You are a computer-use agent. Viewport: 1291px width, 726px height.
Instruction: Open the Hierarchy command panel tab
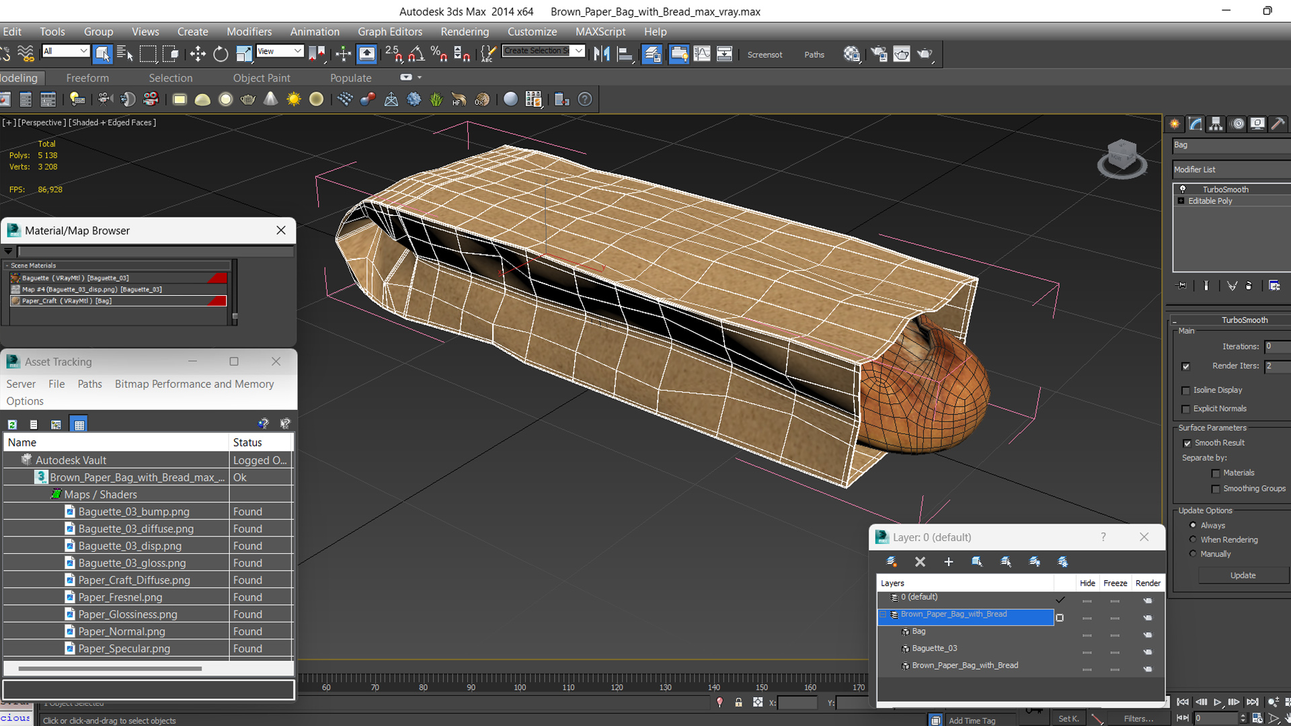(1216, 124)
